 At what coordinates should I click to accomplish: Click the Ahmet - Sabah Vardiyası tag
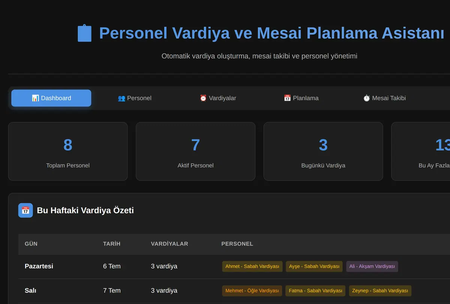click(x=252, y=267)
